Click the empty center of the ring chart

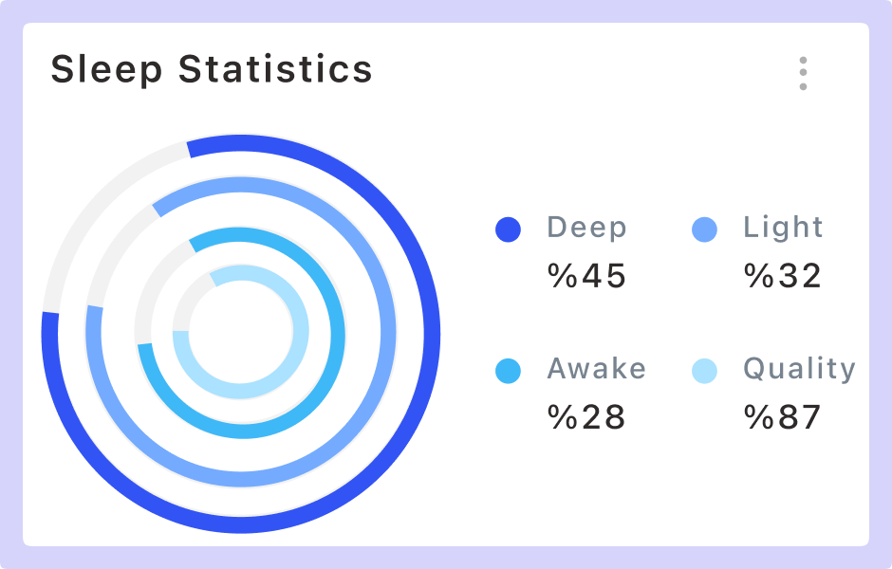point(241,334)
